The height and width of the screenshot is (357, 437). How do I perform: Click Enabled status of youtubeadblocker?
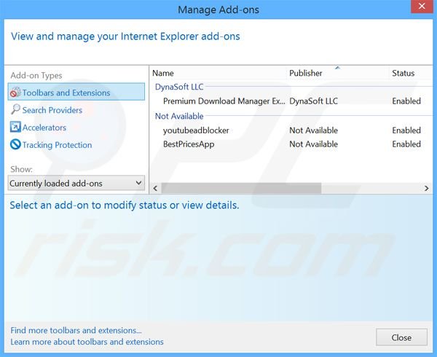[406, 130]
